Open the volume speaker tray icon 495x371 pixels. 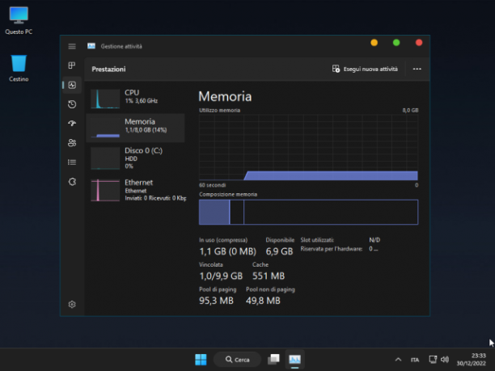coord(445,360)
